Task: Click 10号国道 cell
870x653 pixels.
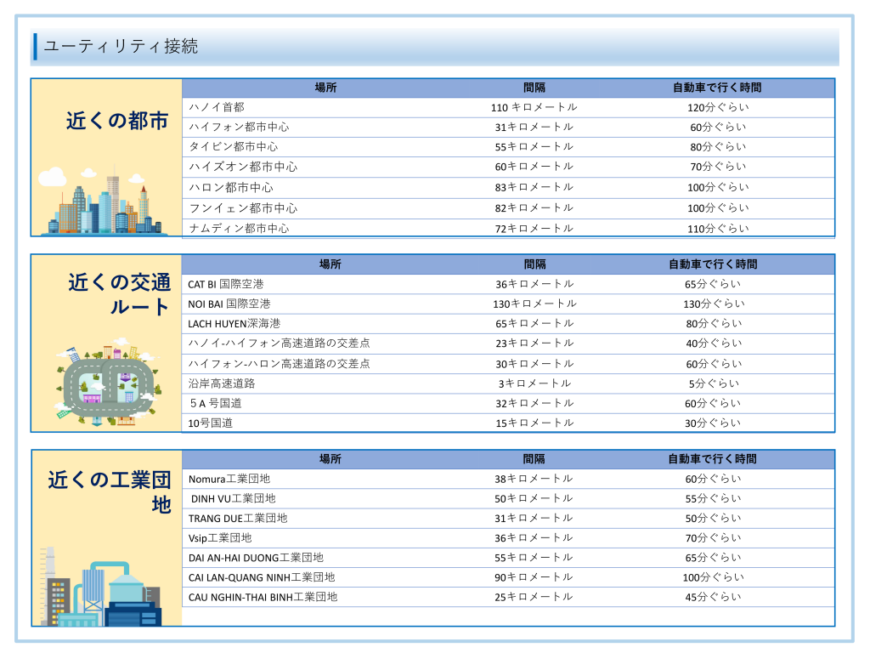Action: [x=211, y=423]
